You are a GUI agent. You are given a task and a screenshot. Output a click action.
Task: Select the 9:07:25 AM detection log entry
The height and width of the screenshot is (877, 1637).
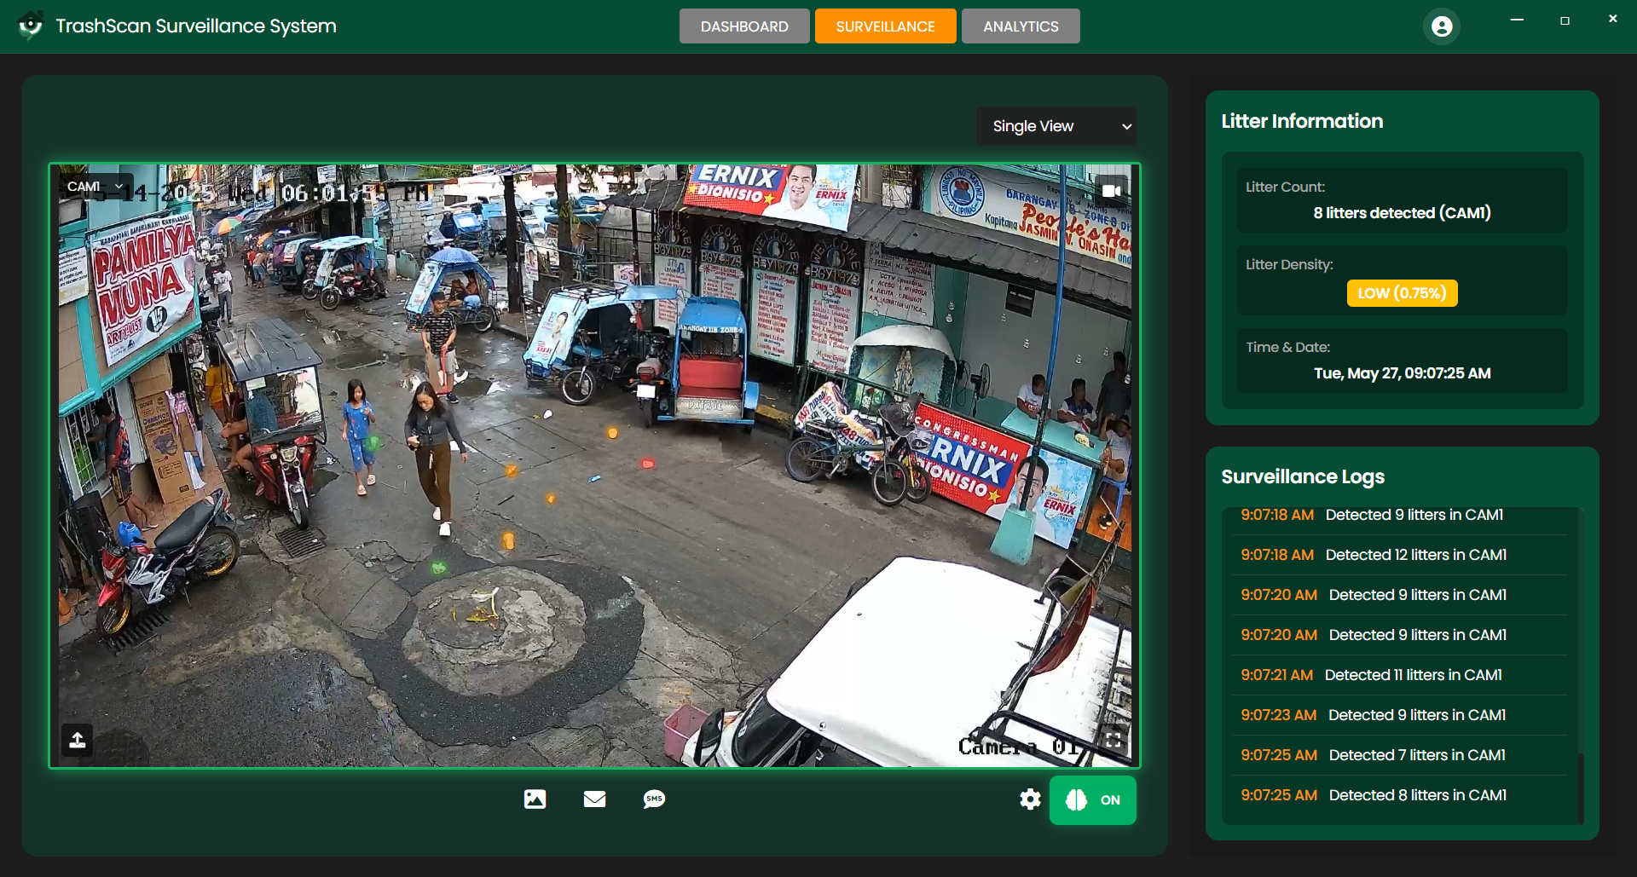(1397, 794)
